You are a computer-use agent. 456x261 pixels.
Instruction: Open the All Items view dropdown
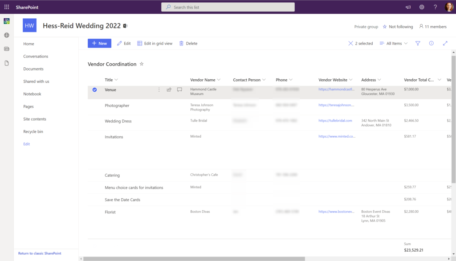pyautogui.click(x=394, y=43)
